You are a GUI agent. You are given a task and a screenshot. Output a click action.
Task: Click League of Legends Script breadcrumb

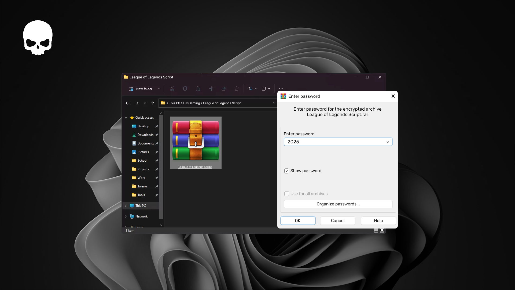pos(222,103)
